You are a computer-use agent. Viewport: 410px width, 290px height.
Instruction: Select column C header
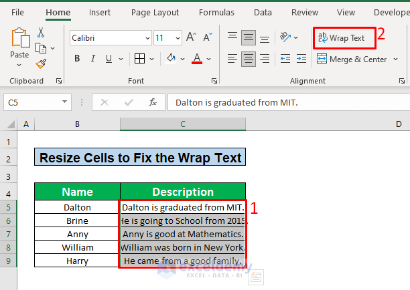coord(183,124)
